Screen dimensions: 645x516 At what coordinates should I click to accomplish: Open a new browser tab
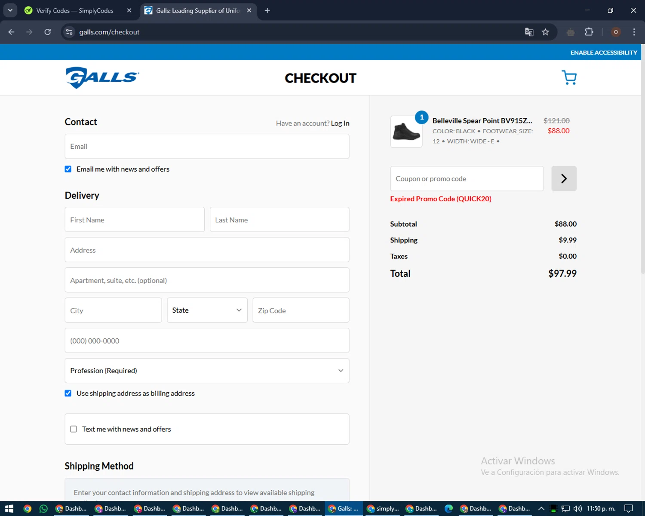(x=267, y=10)
